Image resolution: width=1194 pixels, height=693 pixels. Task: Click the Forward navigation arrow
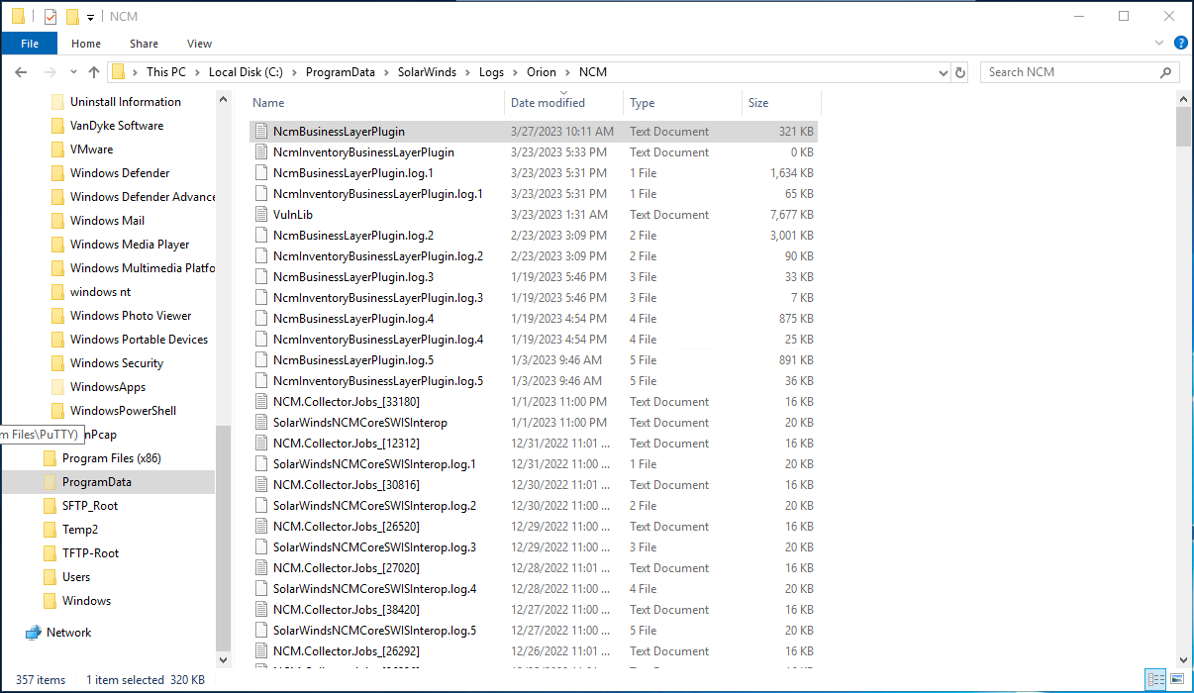(x=50, y=72)
